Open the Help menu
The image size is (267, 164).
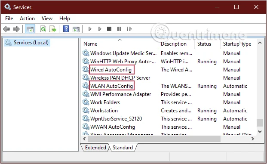[x=64, y=19]
